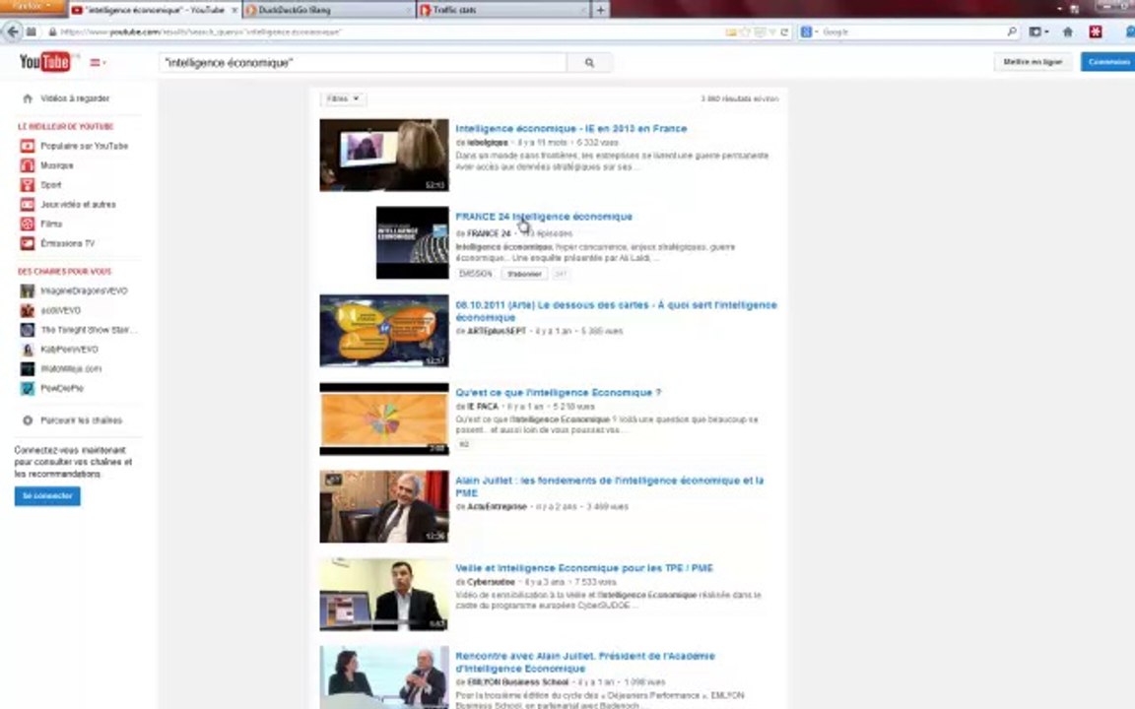Select the Films reel icon
Screen dimensions: 1135x709
28,225
